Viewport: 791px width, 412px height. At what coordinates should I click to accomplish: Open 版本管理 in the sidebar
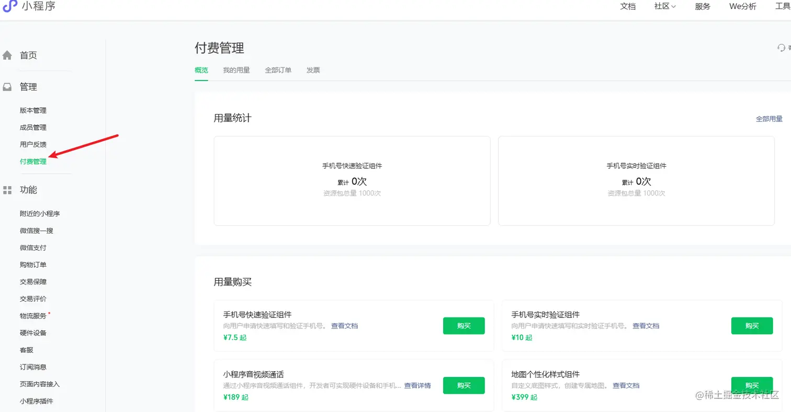tap(33, 110)
